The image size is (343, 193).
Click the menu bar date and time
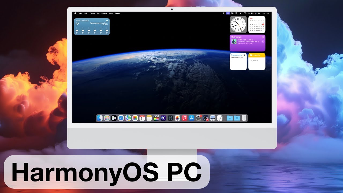point(264,13)
